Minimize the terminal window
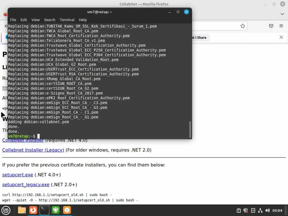The image size is (288, 216). point(170,12)
